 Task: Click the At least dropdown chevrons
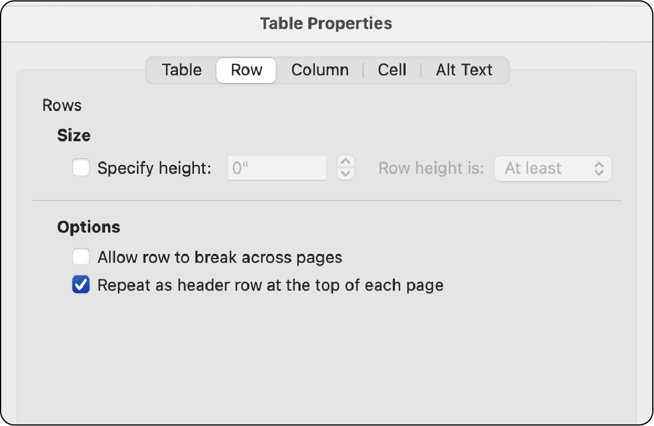click(601, 169)
